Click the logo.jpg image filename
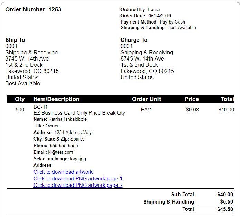 (78, 159)
